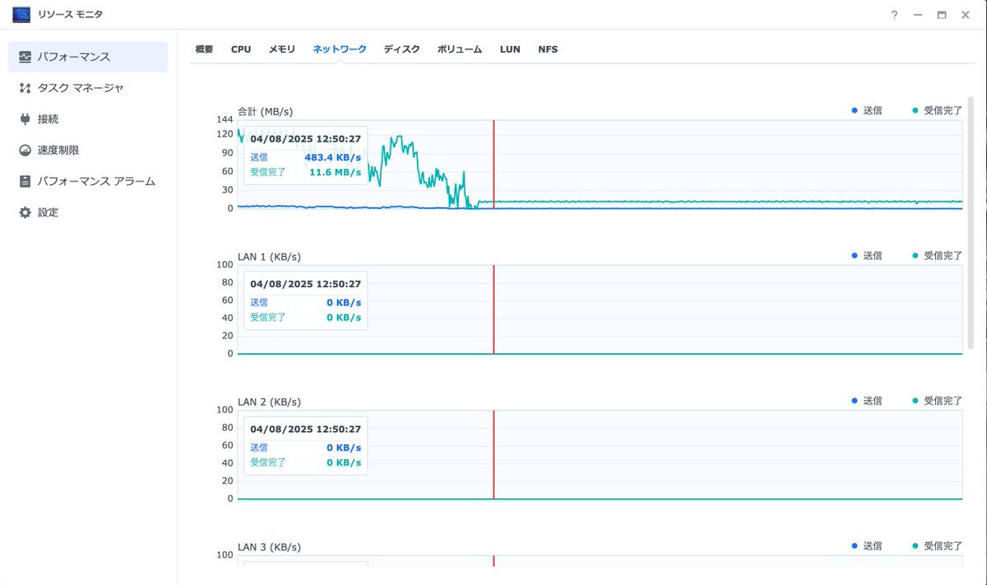Close the Resource Monitor window
This screenshot has width=987, height=585.
pyautogui.click(x=966, y=15)
